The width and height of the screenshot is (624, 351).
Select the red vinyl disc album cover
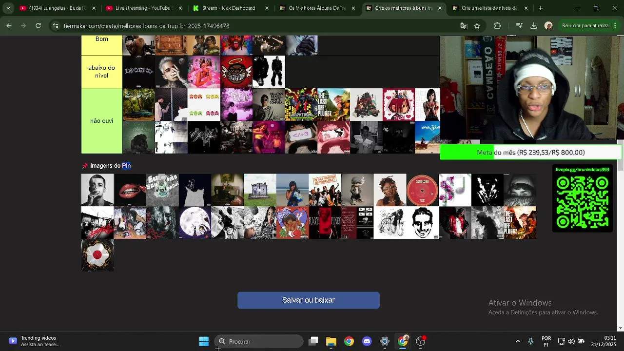(x=422, y=190)
